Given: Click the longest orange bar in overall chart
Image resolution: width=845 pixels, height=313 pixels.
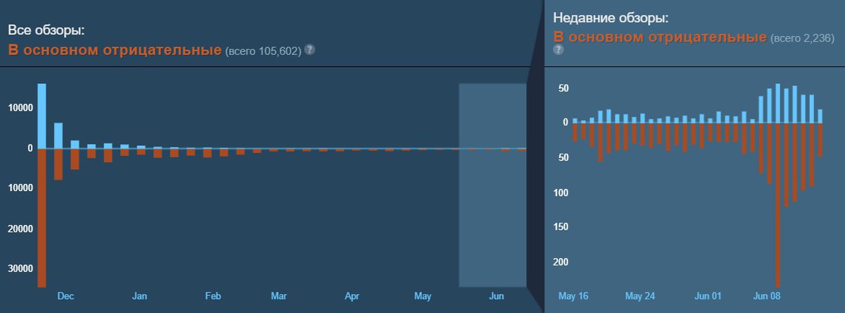Looking at the screenshot, I should click(42, 217).
